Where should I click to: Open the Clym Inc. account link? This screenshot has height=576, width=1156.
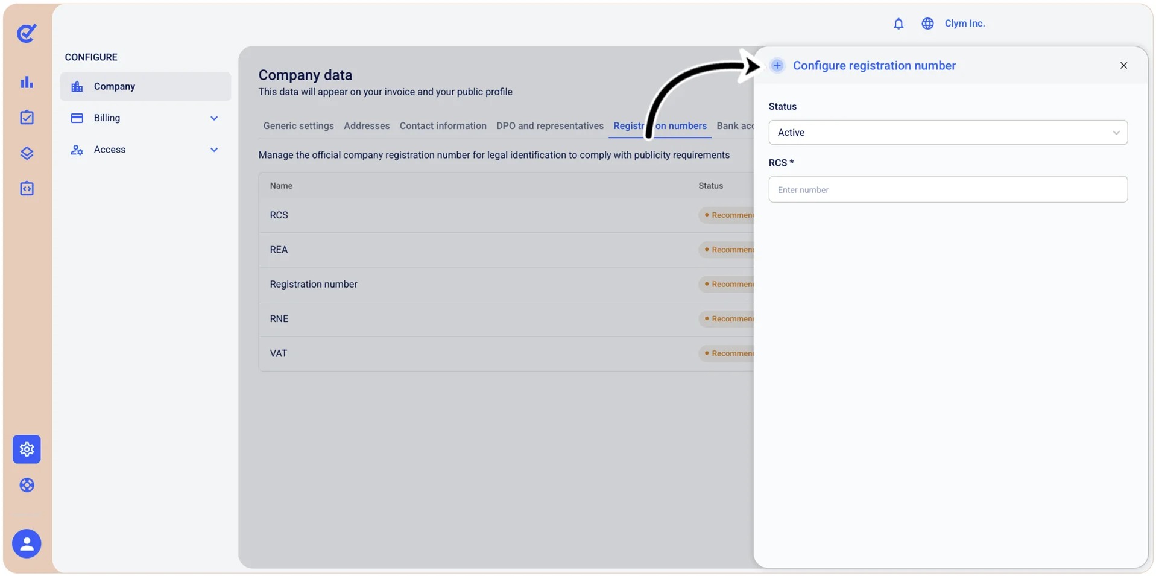(964, 24)
